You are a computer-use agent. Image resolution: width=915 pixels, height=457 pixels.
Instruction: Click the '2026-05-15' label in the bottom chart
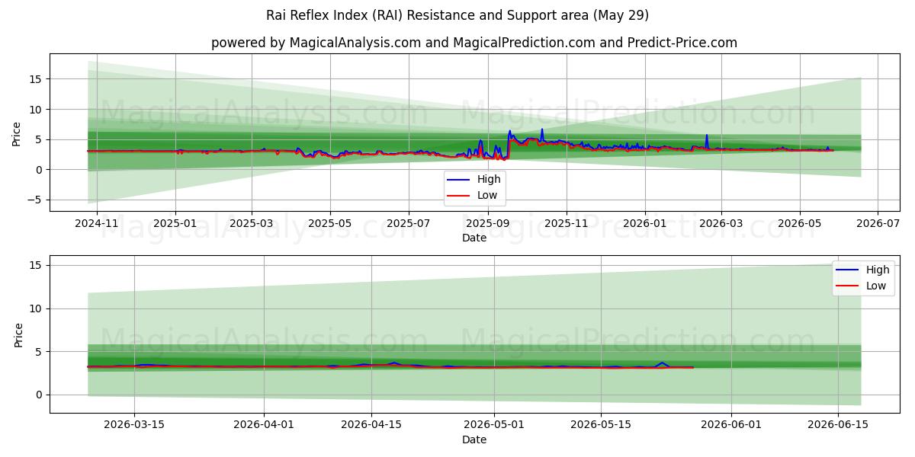tap(599, 426)
